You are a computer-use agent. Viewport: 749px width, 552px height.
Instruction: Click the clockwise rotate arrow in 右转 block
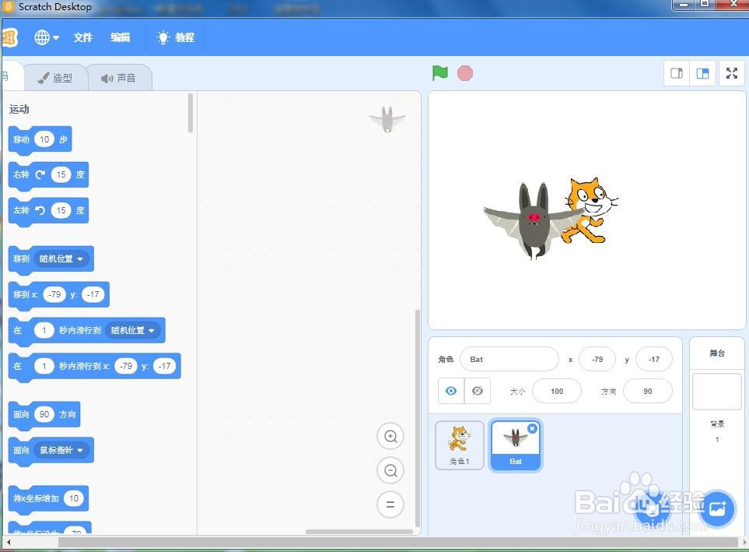tap(40, 174)
